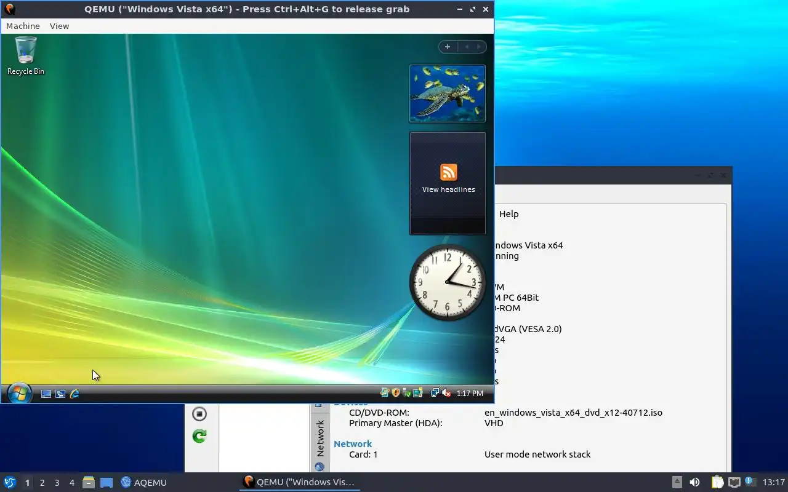Viewport: 788px width, 492px height.
Task: Launch Internet Explorer from Vista quick launch
Action: tap(74, 394)
